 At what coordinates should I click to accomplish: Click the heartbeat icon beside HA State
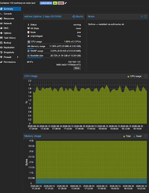[28, 28]
